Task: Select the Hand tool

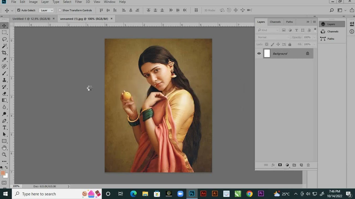Action: pyautogui.click(x=4, y=148)
